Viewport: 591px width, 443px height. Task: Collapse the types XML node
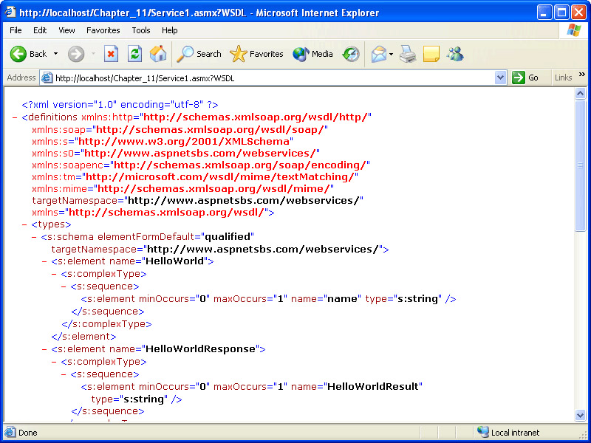coord(25,224)
